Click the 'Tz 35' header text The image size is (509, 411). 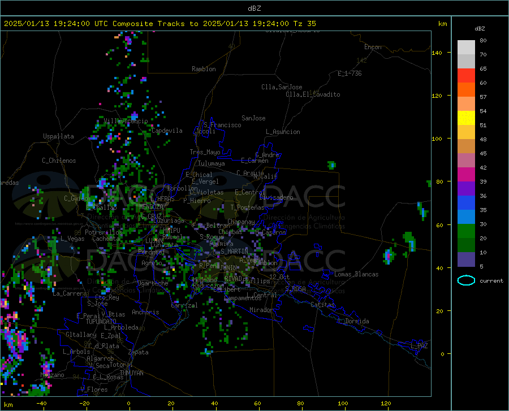point(304,24)
